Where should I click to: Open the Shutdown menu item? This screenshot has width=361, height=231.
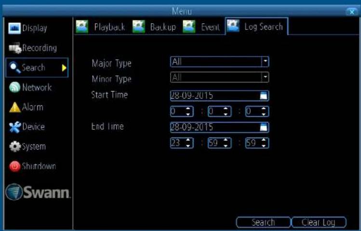coord(32,166)
